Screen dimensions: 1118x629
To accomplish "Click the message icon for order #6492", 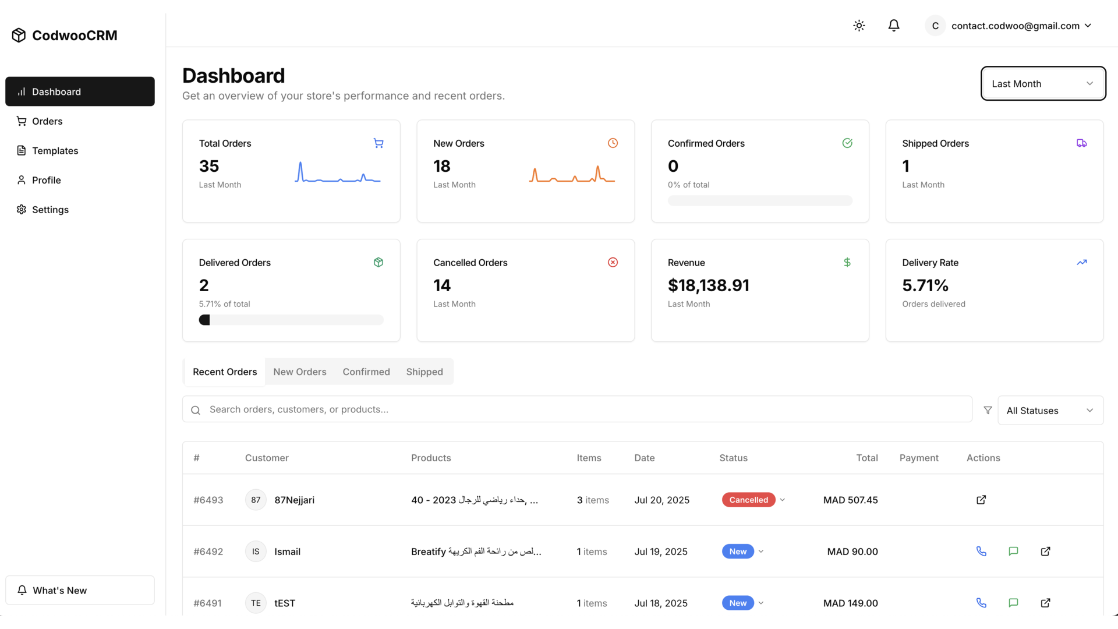I will click(1013, 551).
